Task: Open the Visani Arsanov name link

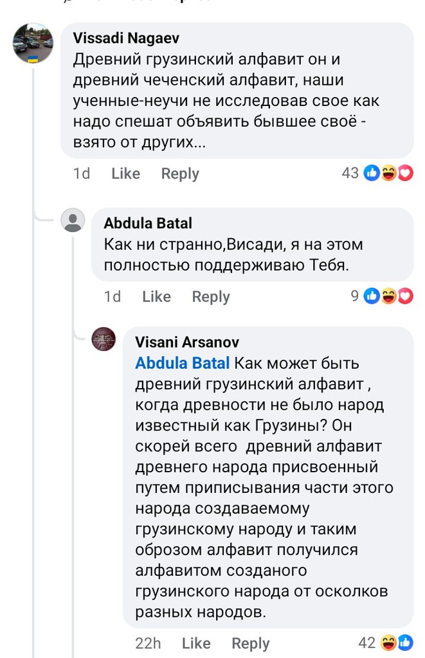Action: pyautogui.click(x=187, y=342)
